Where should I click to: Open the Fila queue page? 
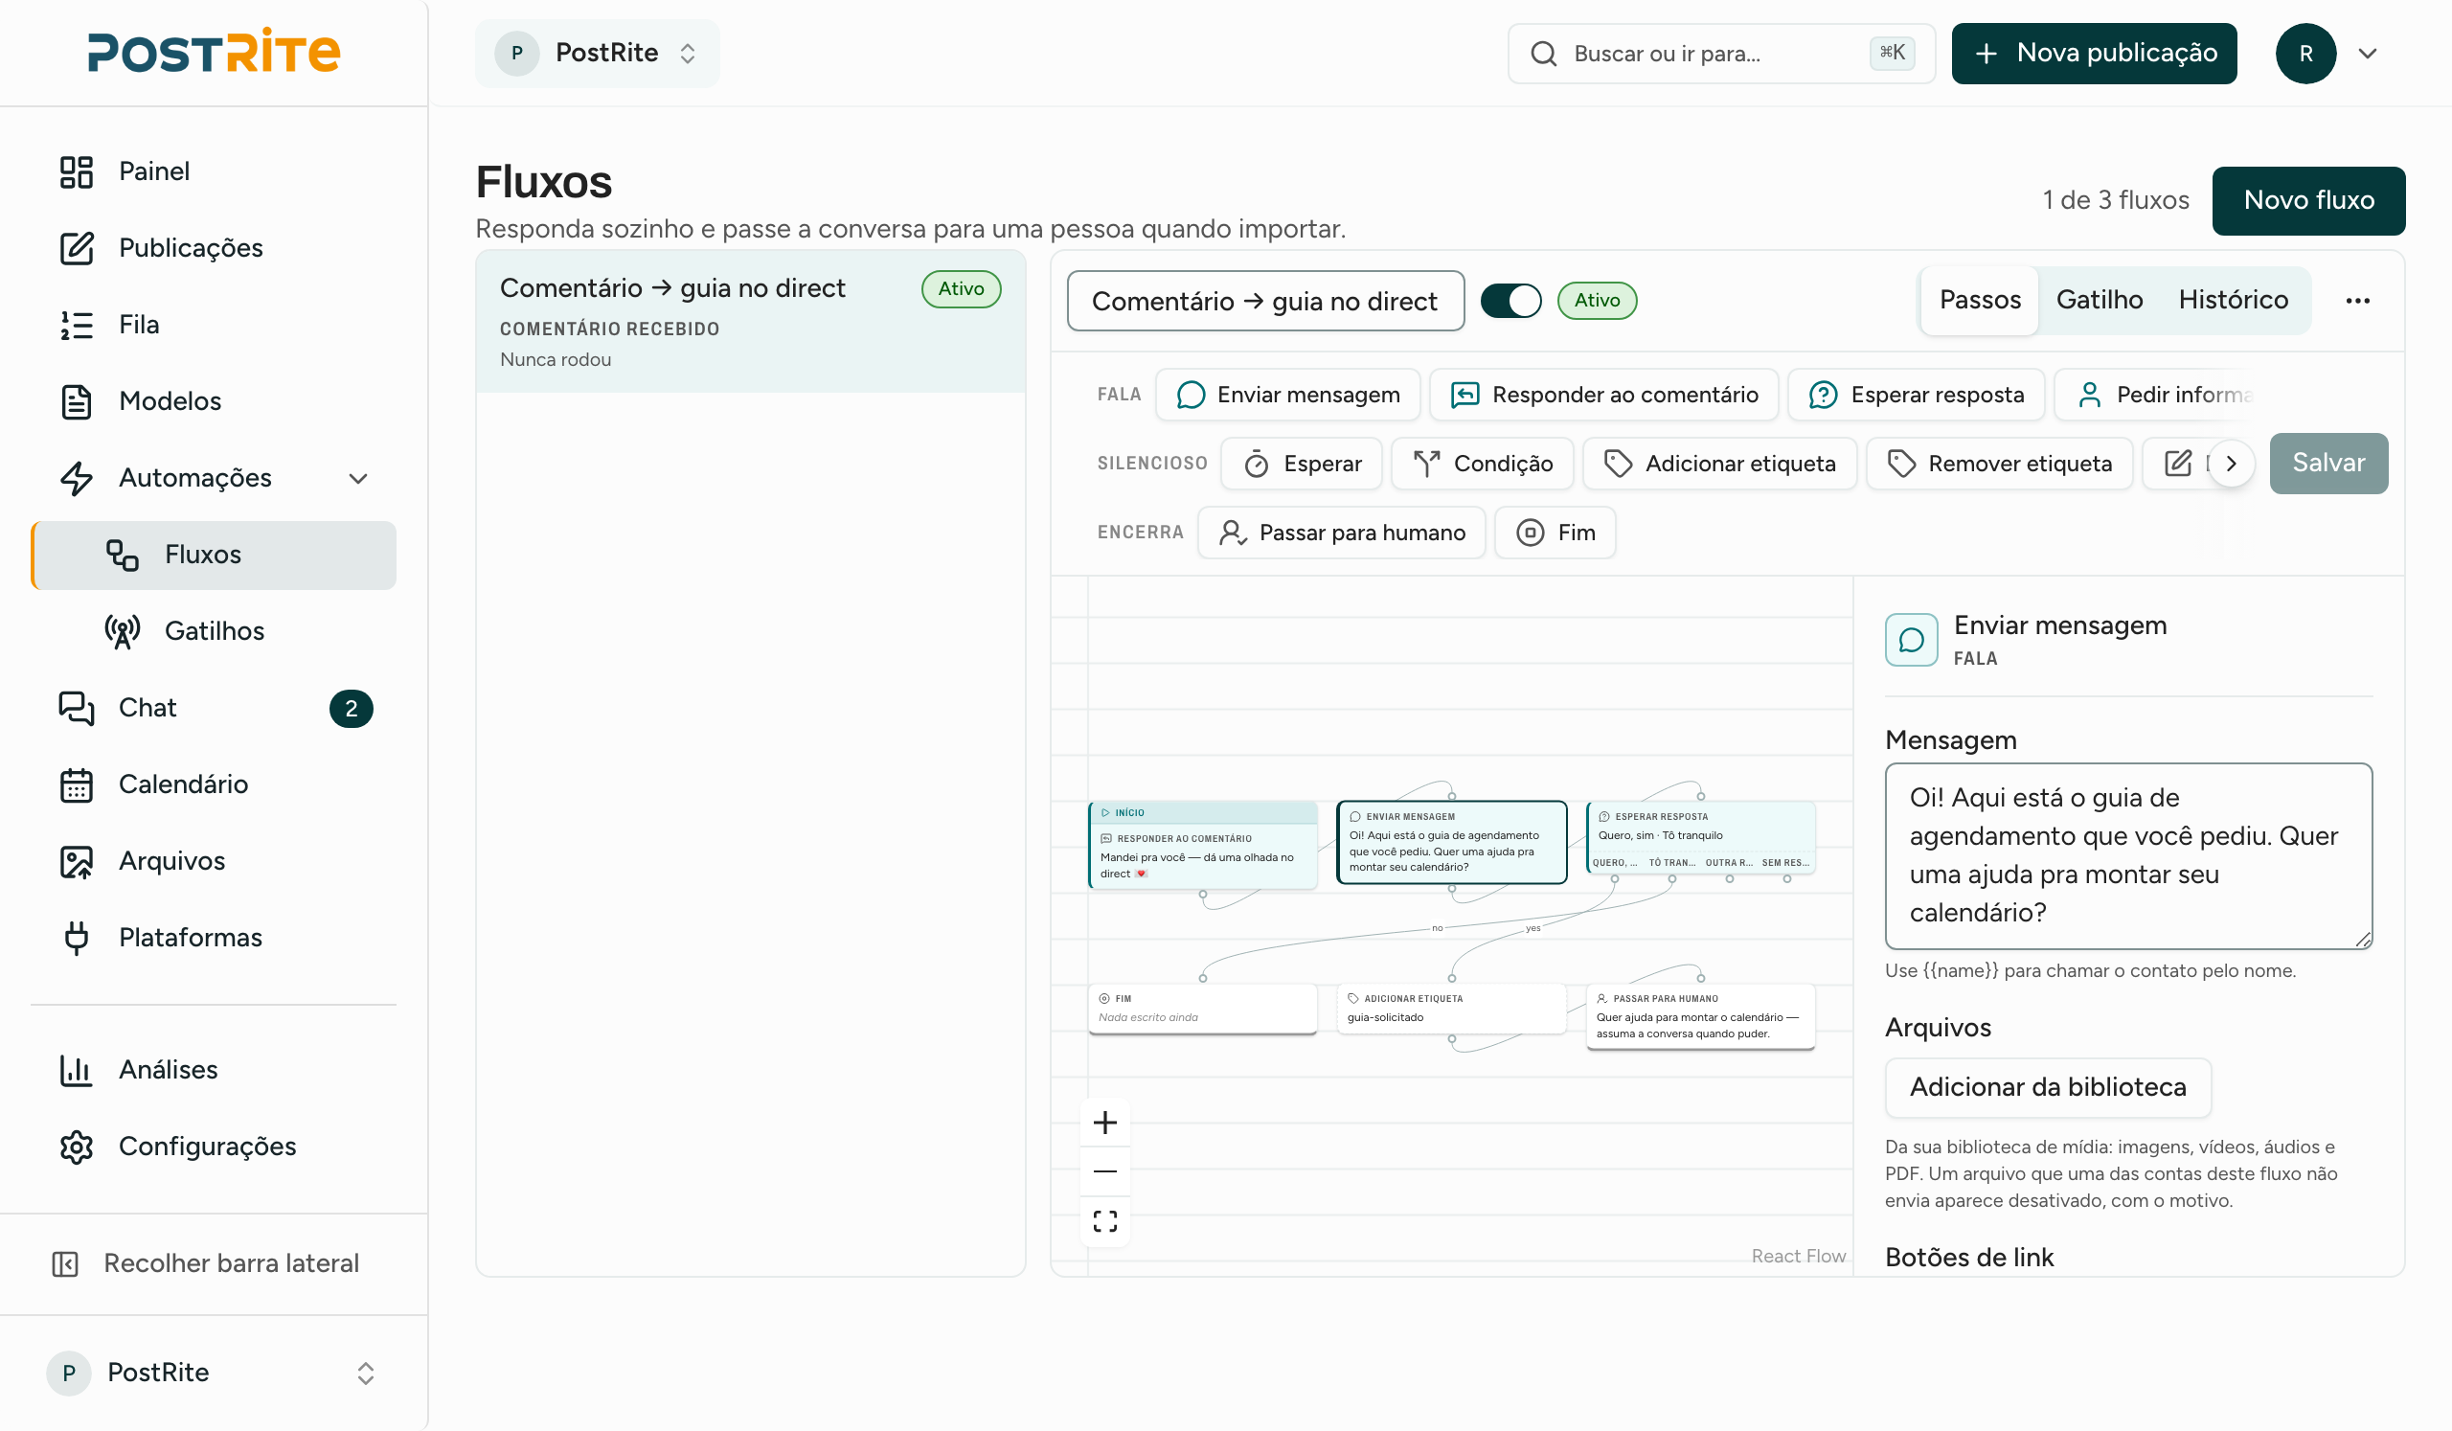(213, 325)
